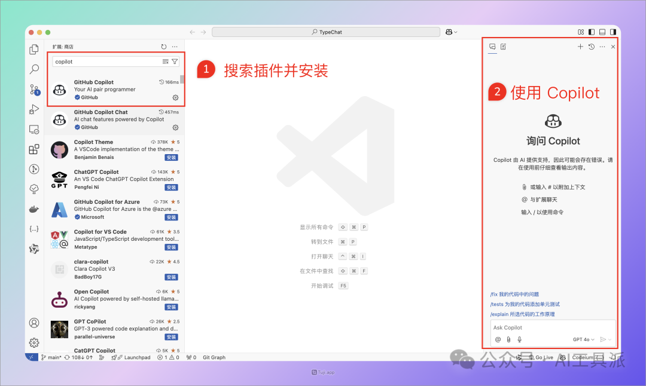
Task: Install the Open Copilot extension
Action: 172,307
